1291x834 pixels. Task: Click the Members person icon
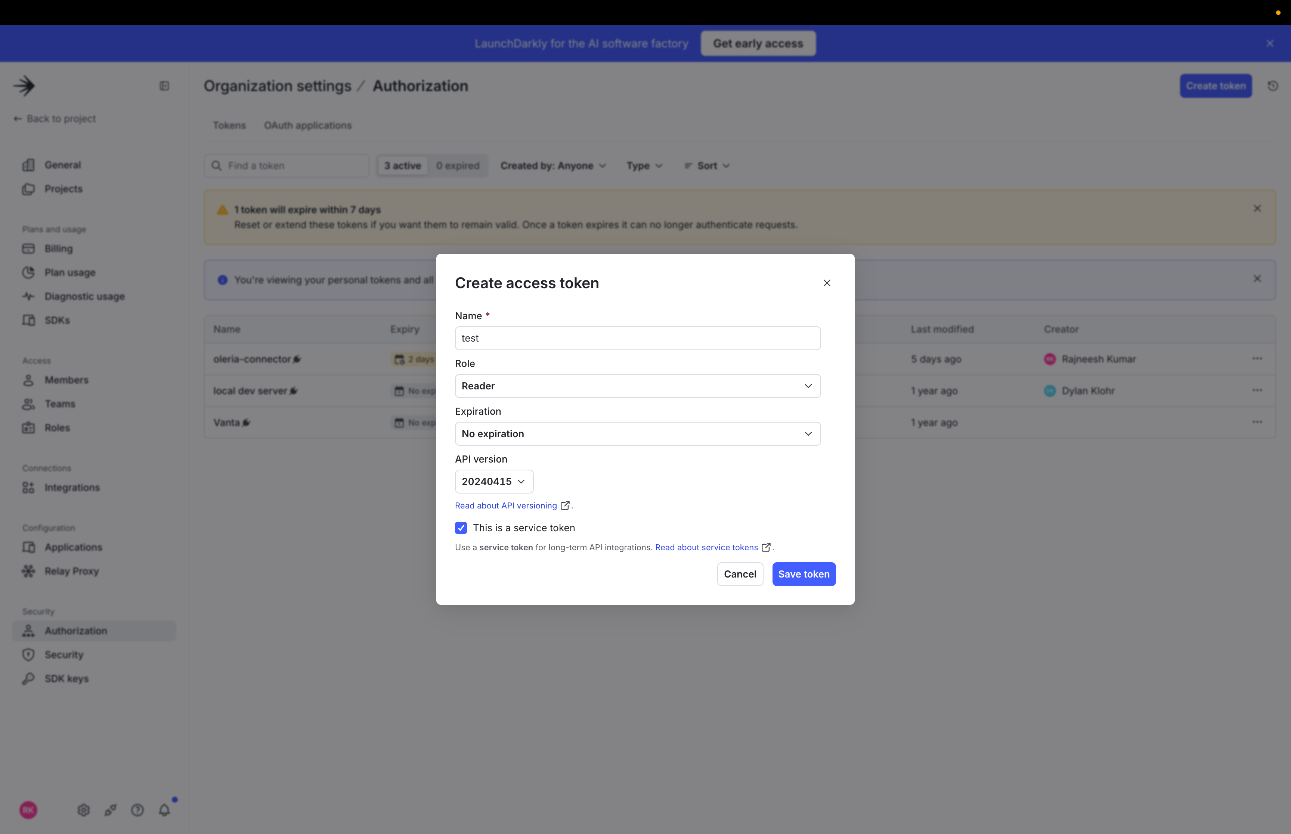click(28, 380)
